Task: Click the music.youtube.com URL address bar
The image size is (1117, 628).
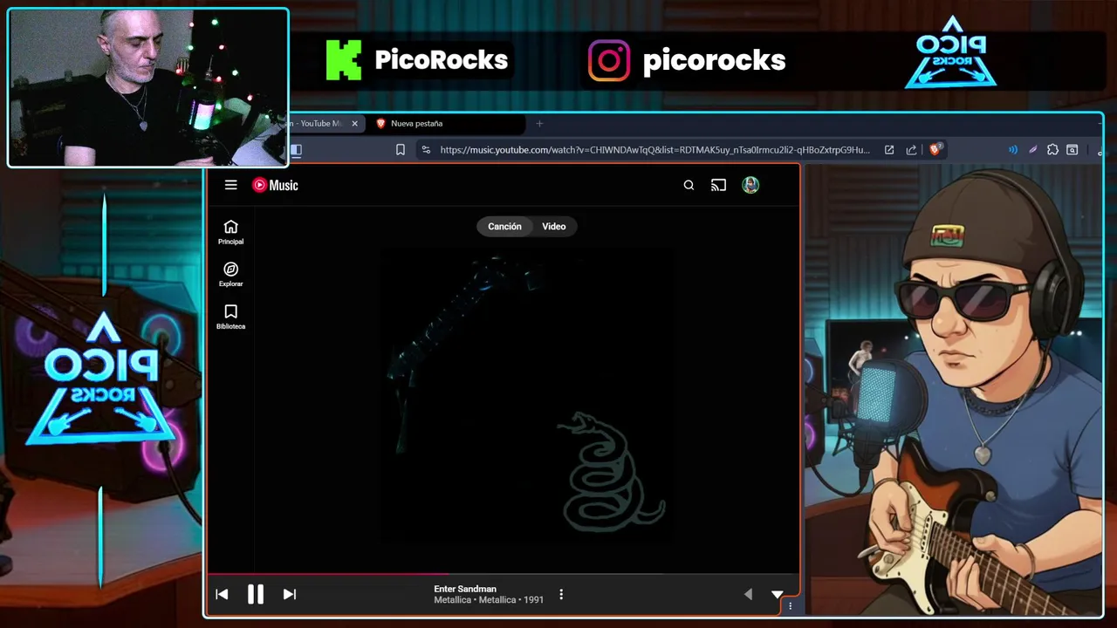Action: coord(654,150)
